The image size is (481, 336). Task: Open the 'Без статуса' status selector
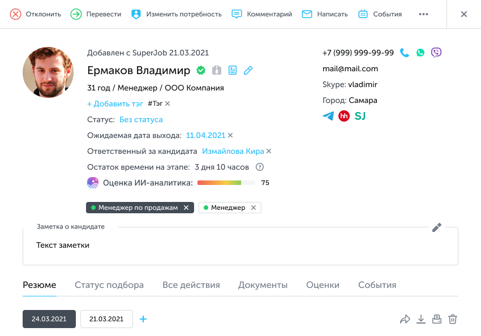tap(141, 119)
